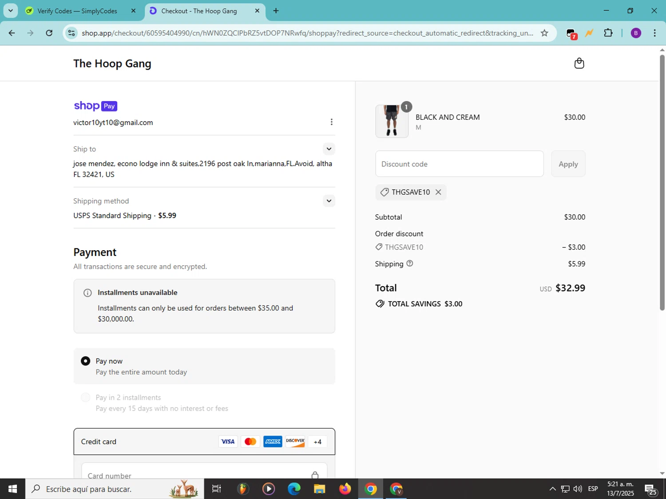The width and height of the screenshot is (666, 499).
Task: Open the Chrome three-dot menu
Action: [654, 33]
